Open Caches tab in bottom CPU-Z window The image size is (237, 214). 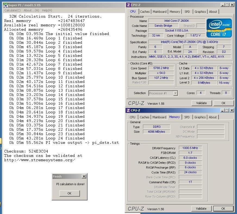click(x=144, y=117)
